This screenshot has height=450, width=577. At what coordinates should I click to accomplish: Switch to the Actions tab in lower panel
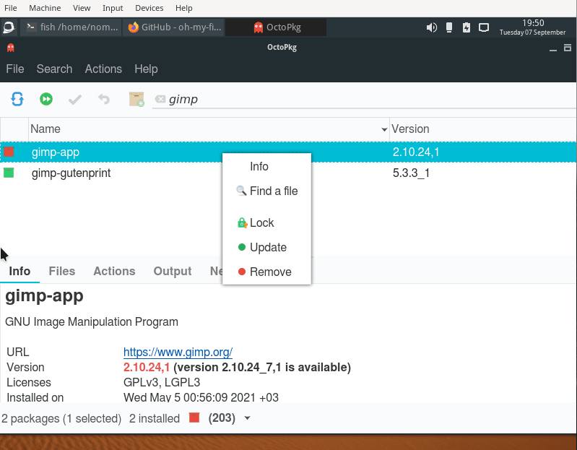tap(114, 271)
